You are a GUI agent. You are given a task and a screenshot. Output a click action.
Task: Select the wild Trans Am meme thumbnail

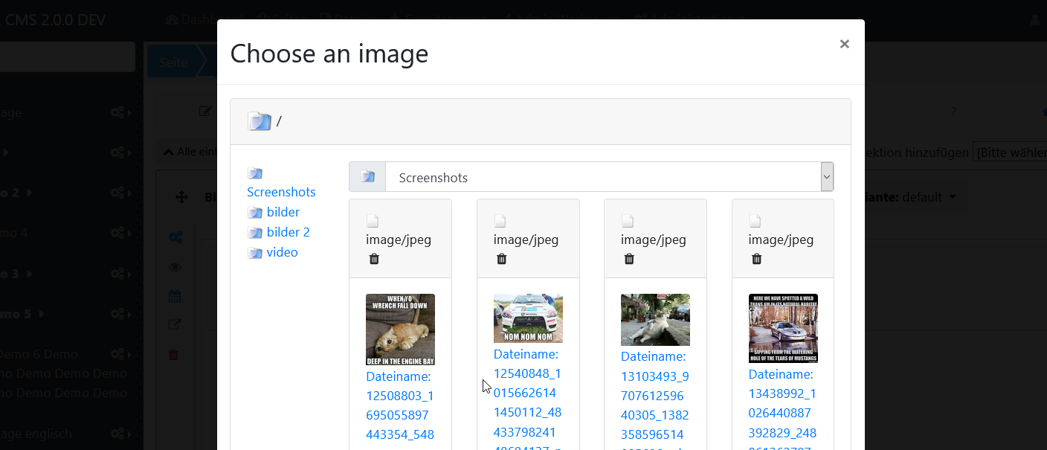point(783,328)
